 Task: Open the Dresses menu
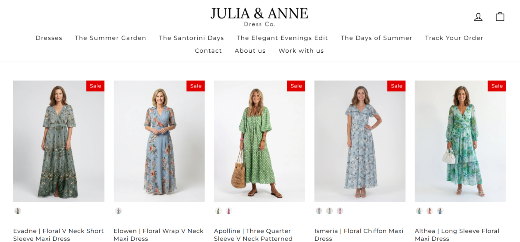(x=49, y=38)
